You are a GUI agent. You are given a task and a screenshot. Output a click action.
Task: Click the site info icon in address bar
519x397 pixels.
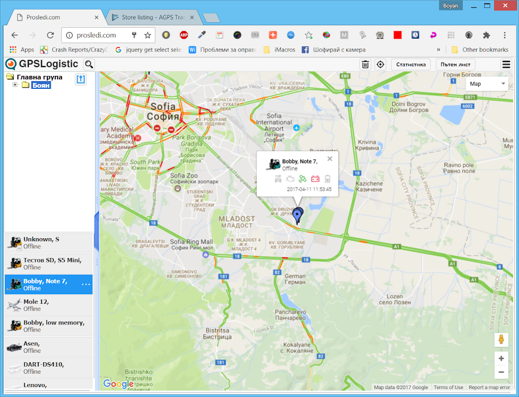(69, 35)
